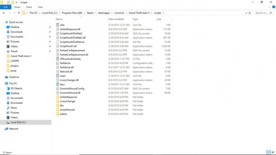Click the libs folder icon

pyautogui.click(x=57, y=105)
